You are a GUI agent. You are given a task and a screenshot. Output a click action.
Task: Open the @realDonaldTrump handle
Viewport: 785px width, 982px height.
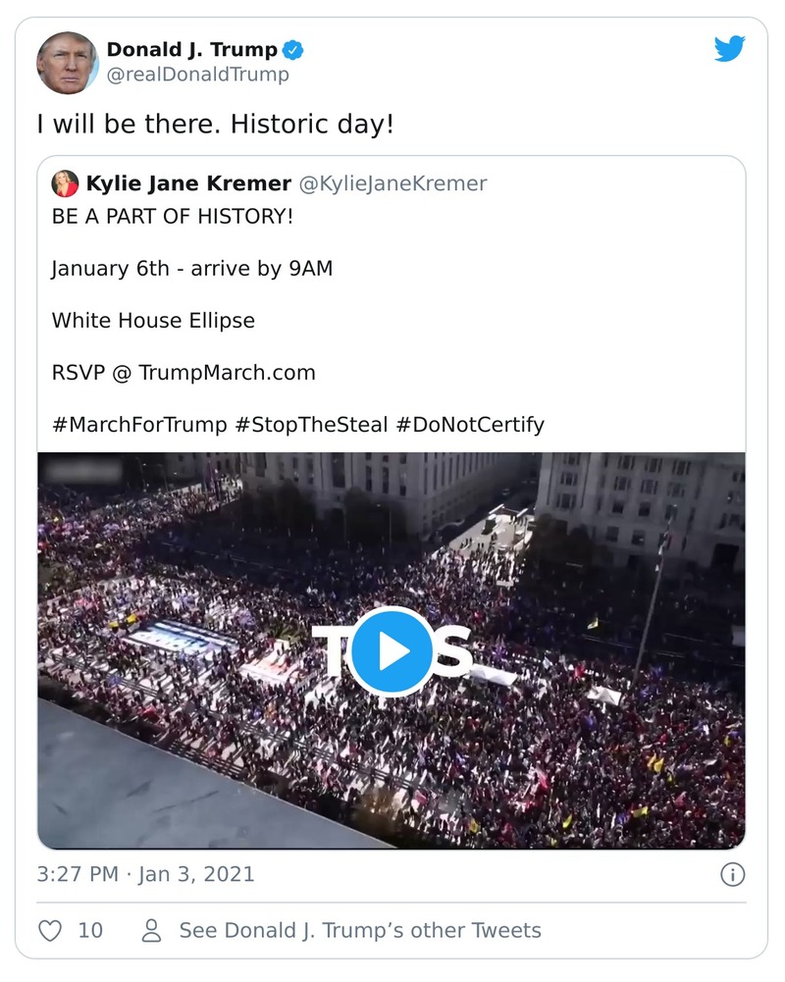[x=197, y=75]
